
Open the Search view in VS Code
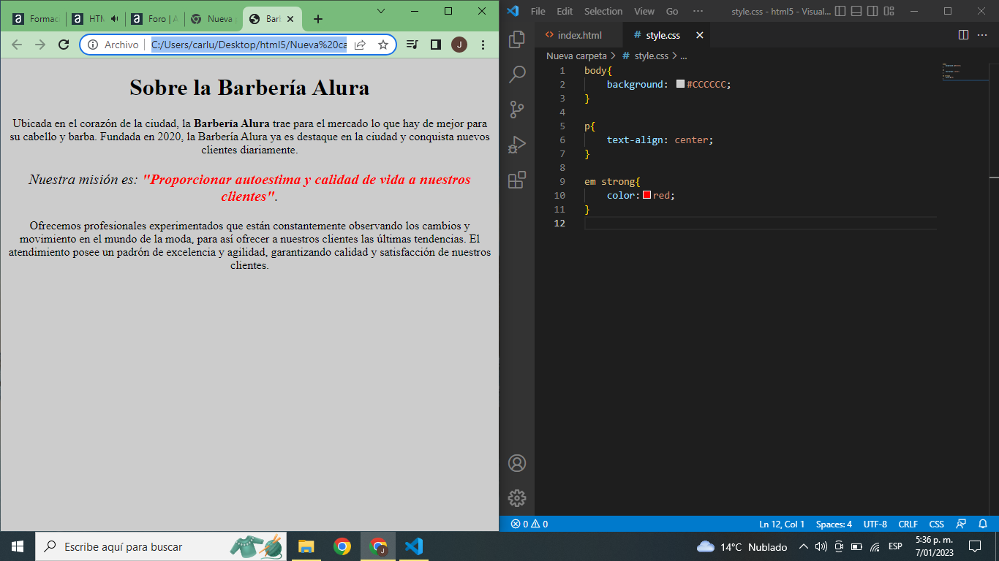pos(517,74)
